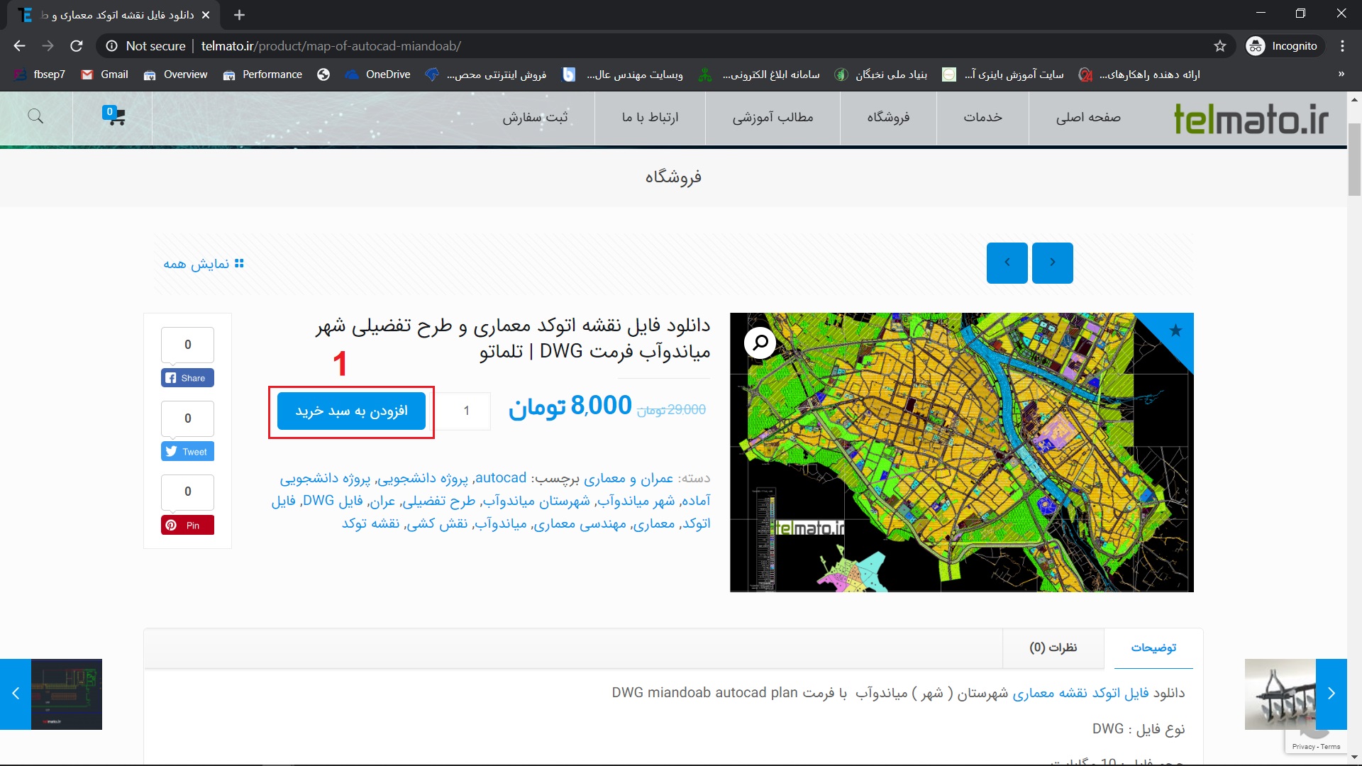Click the نمایش همه grid link
This screenshot has height=766, width=1362.
pos(204,264)
